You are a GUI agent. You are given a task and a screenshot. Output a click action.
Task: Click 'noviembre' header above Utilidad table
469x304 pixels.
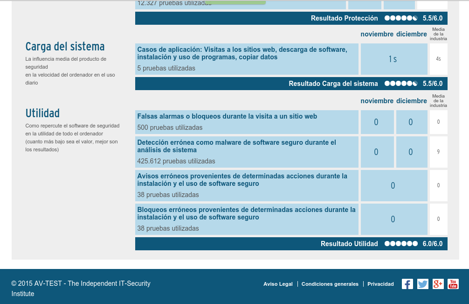(377, 101)
